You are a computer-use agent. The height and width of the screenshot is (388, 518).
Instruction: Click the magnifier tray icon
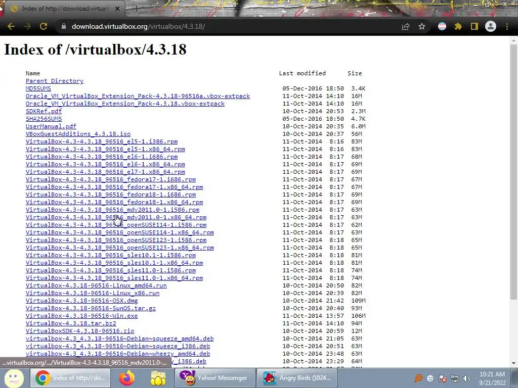pos(418,378)
